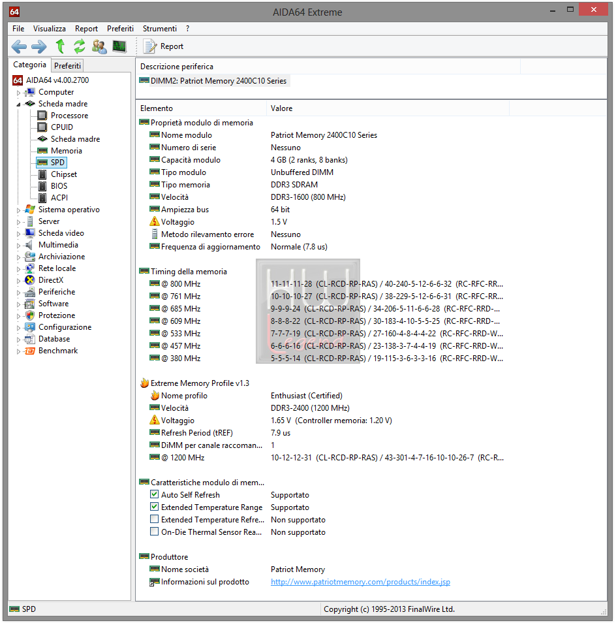The width and height of the screenshot is (616, 623).
Task: Select the Nome modulo row
Action: tap(263, 135)
